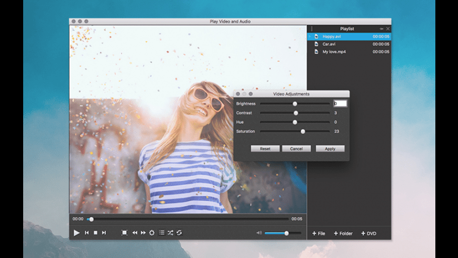Click the volume slider handle
The height and width of the screenshot is (258, 458).
(x=286, y=233)
